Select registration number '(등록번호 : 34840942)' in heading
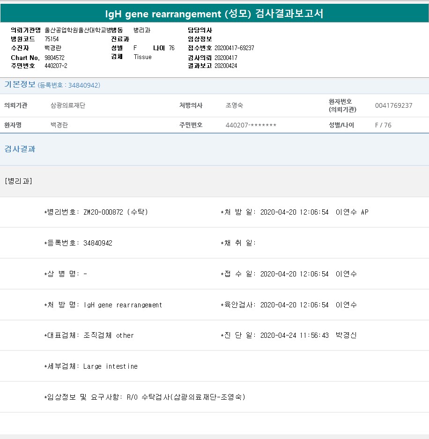This screenshot has height=439, width=429. pos(69,85)
